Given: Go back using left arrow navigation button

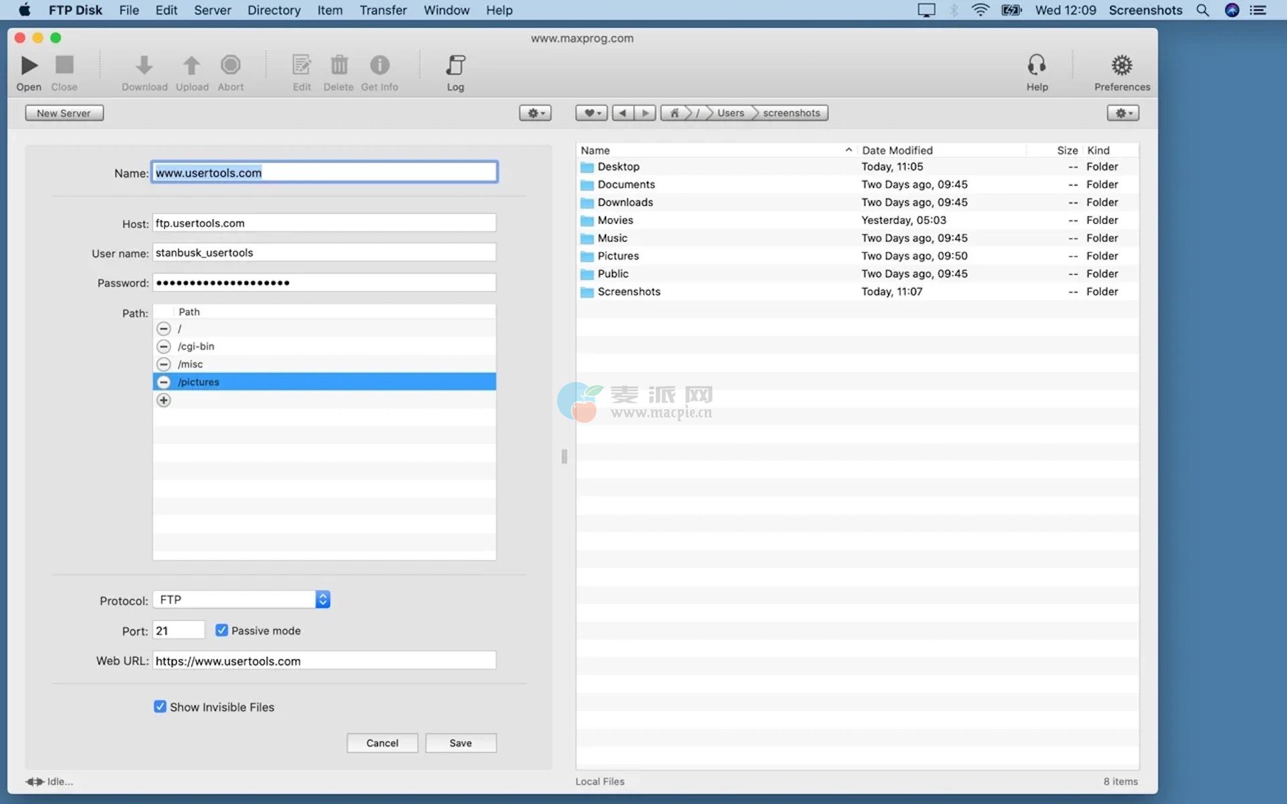Looking at the screenshot, I should click(x=623, y=113).
